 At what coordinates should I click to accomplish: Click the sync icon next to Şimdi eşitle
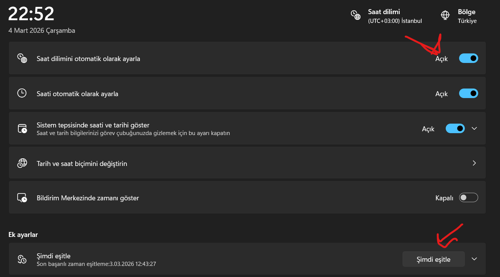click(22, 259)
